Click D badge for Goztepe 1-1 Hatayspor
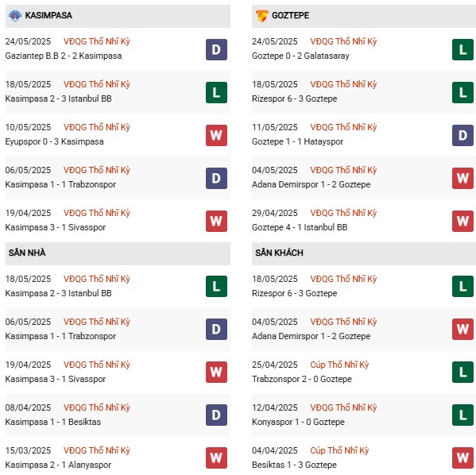The height and width of the screenshot is (475, 476). [462, 135]
